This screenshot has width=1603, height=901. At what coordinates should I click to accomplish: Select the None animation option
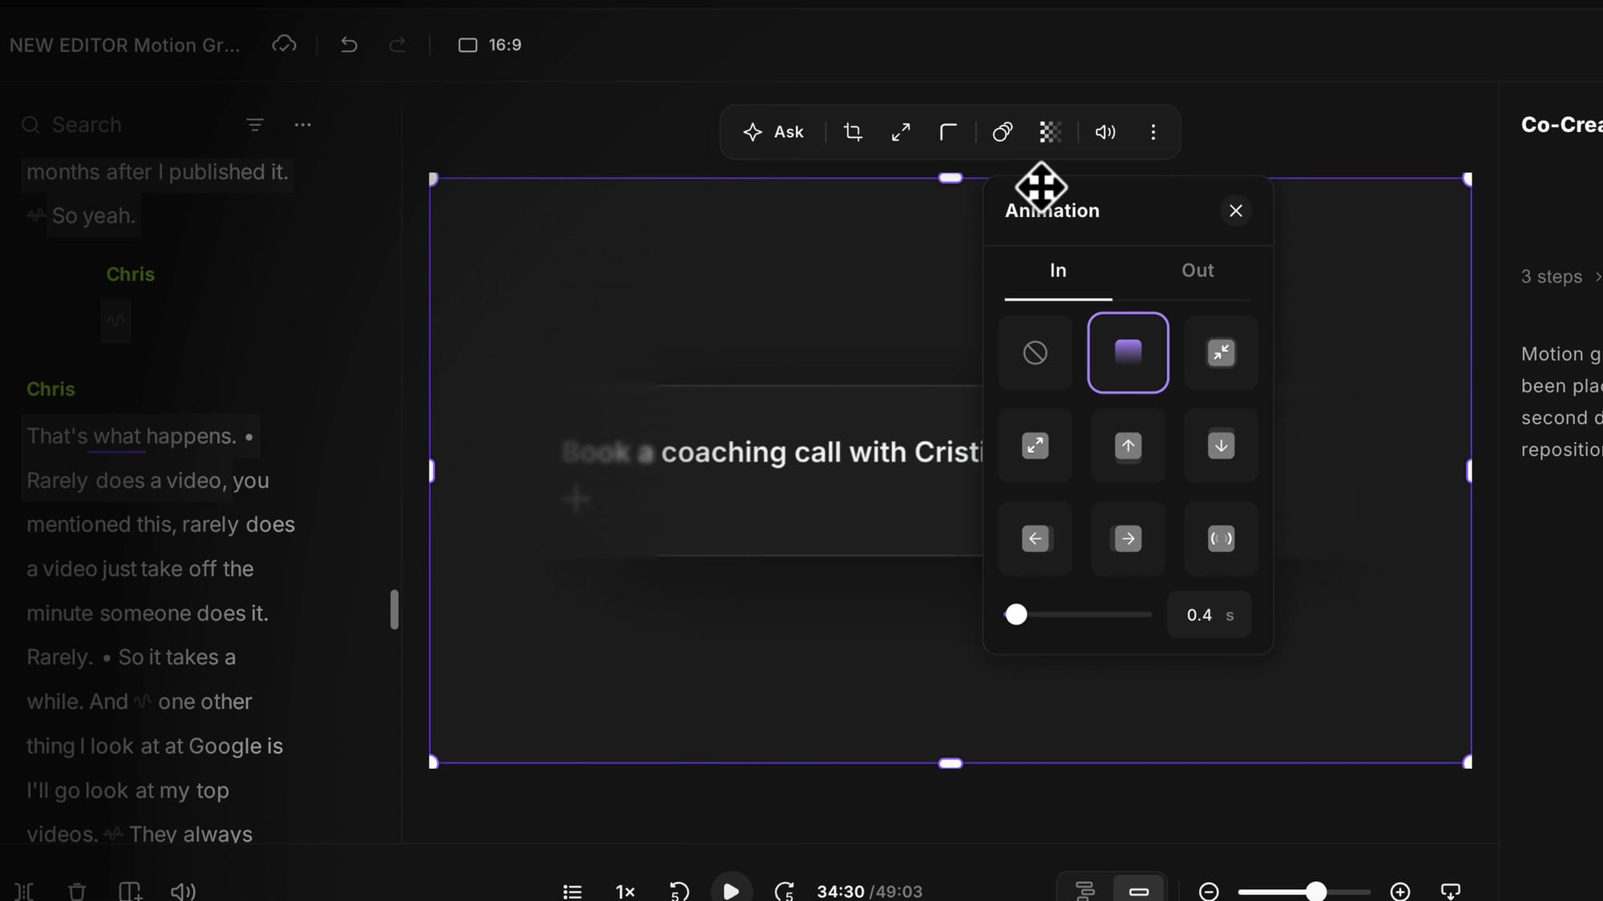1035,352
